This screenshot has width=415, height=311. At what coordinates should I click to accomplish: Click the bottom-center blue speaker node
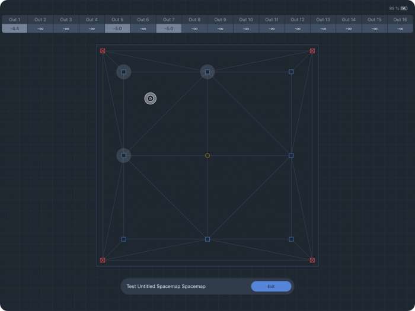[x=207, y=239]
